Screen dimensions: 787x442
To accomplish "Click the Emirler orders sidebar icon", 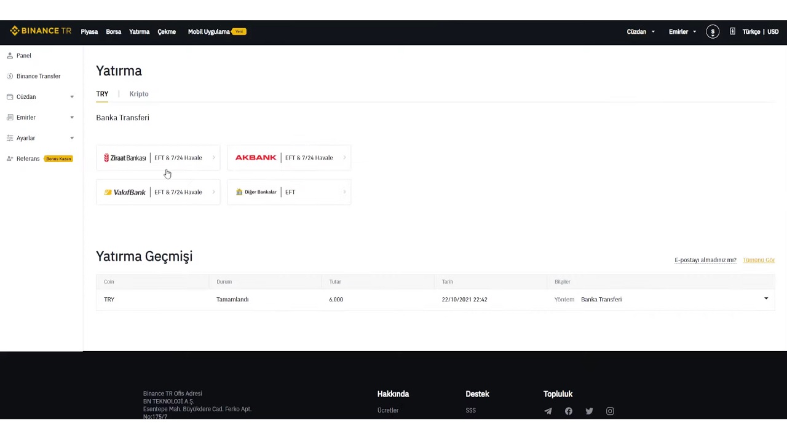I will point(10,117).
